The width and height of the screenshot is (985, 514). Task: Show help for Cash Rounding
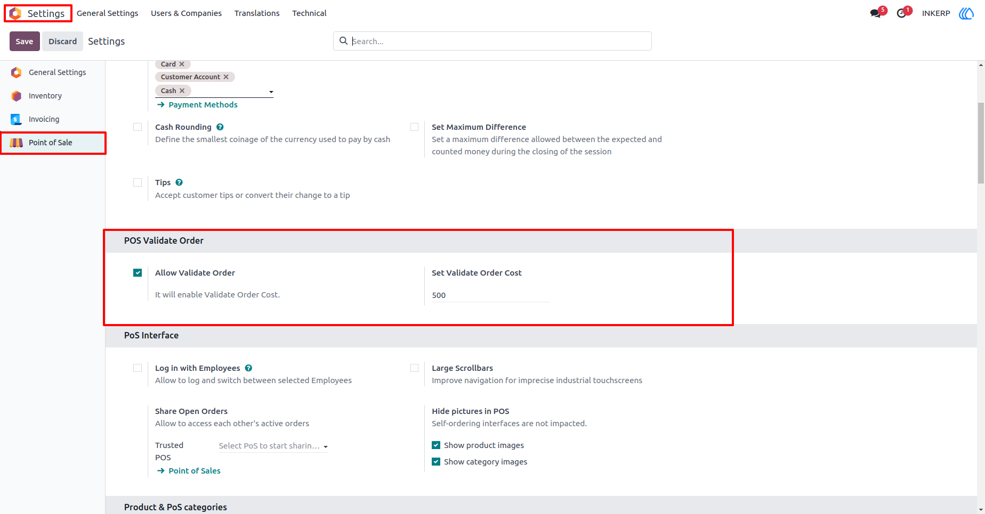pyautogui.click(x=220, y=127)
